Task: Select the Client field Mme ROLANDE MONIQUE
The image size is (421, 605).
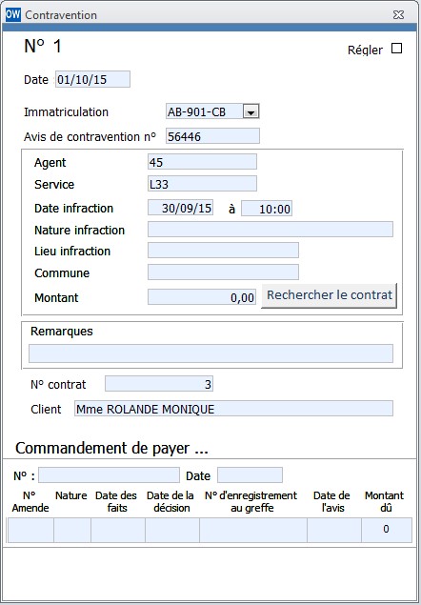Action: pos(234,408)
